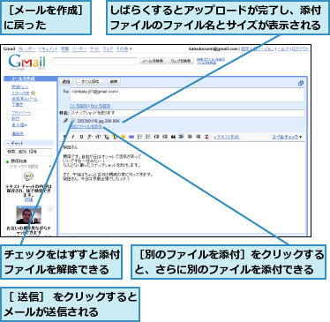This screenshot has width=330, height=322.
Task: Close the video chat promo box
Action: [x=50, y=209]
